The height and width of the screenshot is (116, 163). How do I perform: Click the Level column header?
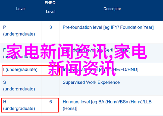tap(21, 9)
